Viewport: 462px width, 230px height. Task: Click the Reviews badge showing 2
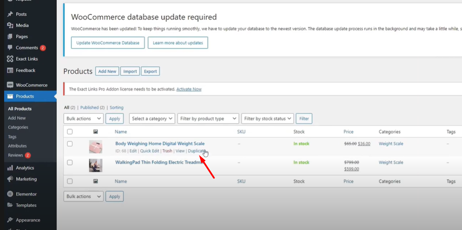point(28,155)
